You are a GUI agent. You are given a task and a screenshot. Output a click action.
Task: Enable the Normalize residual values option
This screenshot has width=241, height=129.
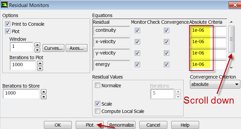[x=98, y=85]
